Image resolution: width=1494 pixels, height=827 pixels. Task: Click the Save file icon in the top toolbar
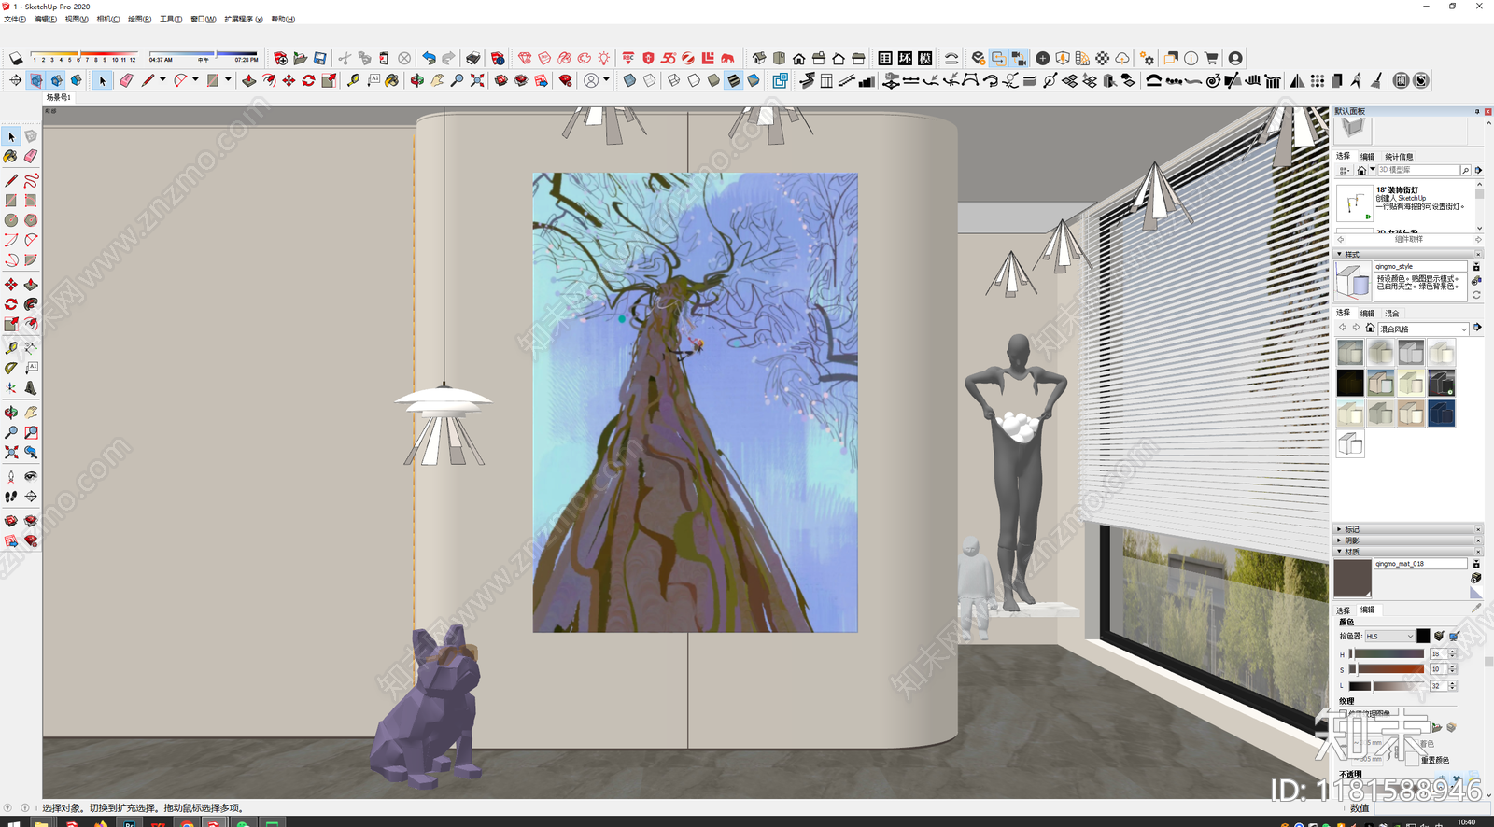tap(319, 58)
